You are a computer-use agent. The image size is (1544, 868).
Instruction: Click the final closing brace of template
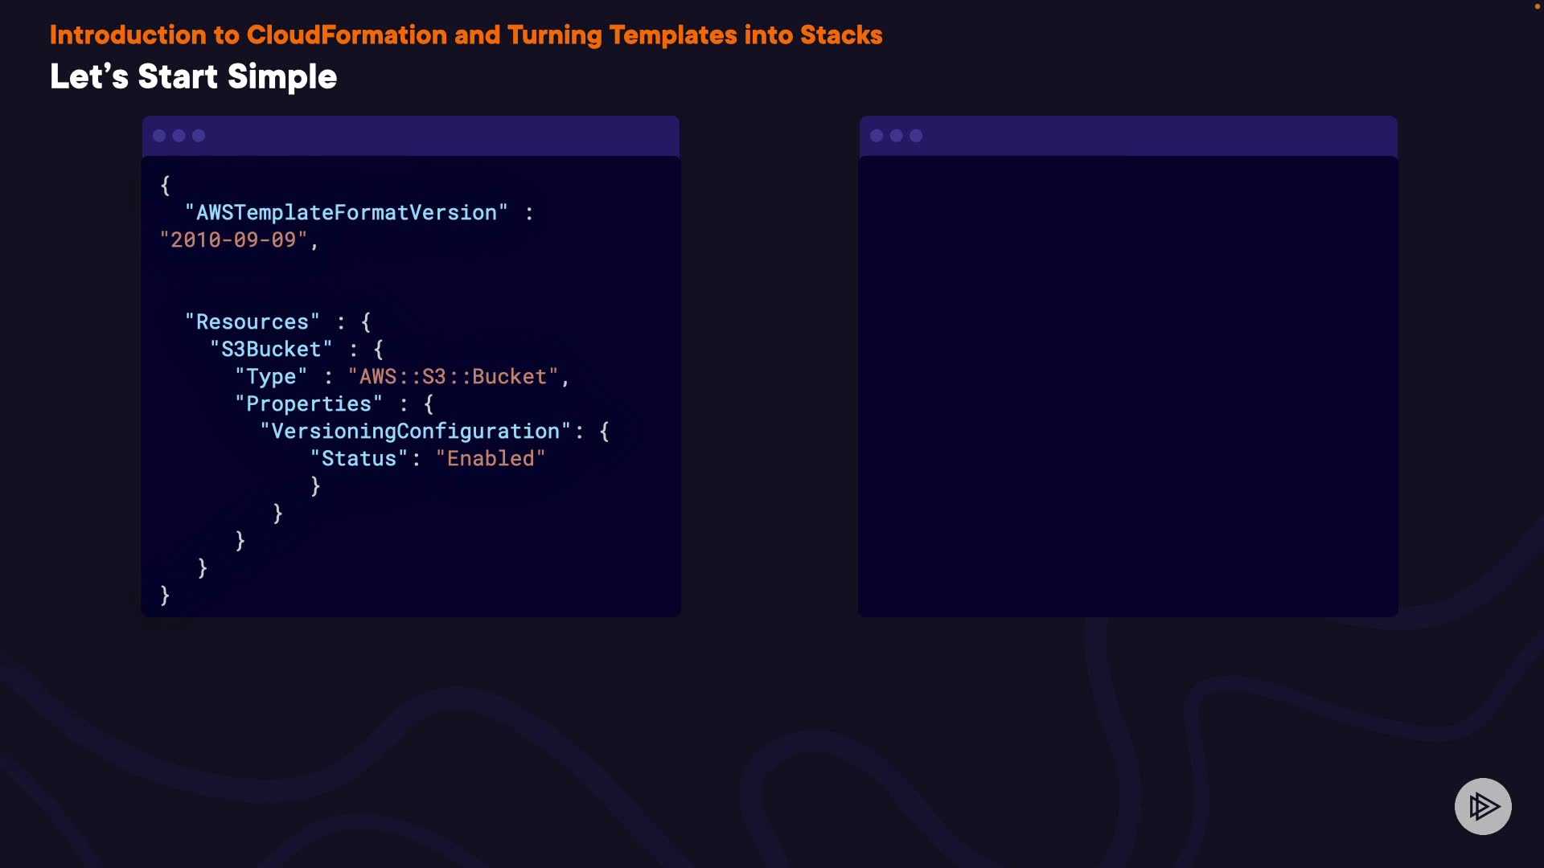(x=165, y=596)
